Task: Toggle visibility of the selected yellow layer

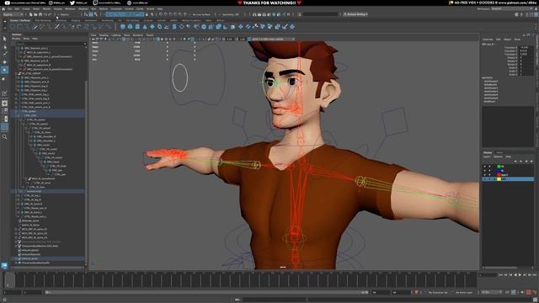Action: [485, 179]
